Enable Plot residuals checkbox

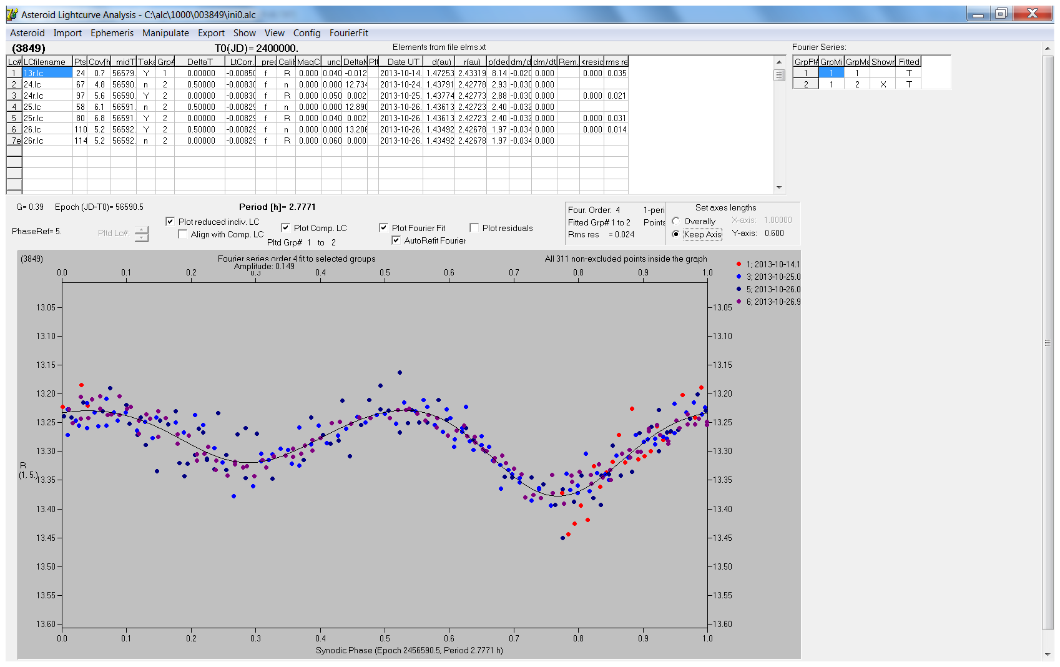474,228
